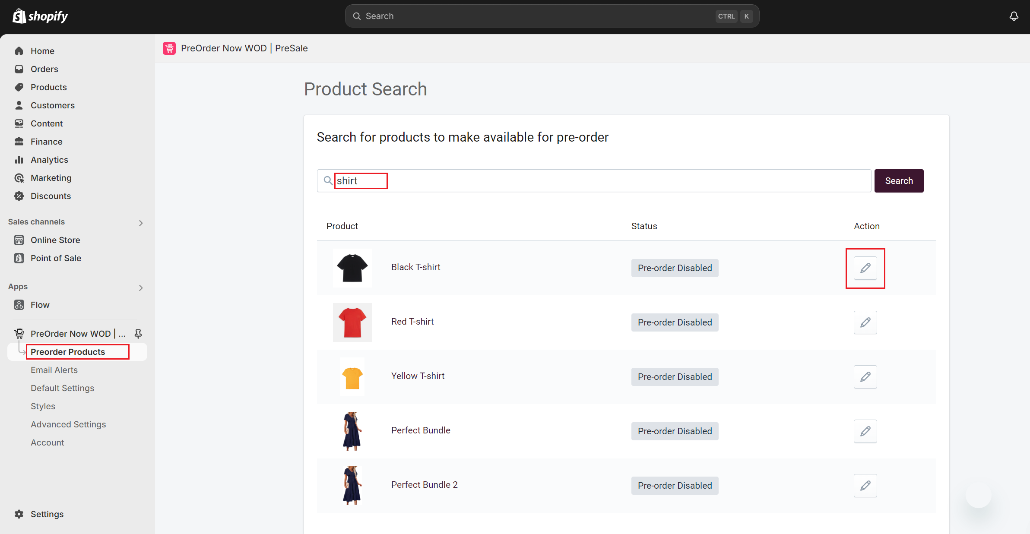This screenshot has width=1030, height=534.
Task: Open the Styles page
Action: click(x=43, y=406)
